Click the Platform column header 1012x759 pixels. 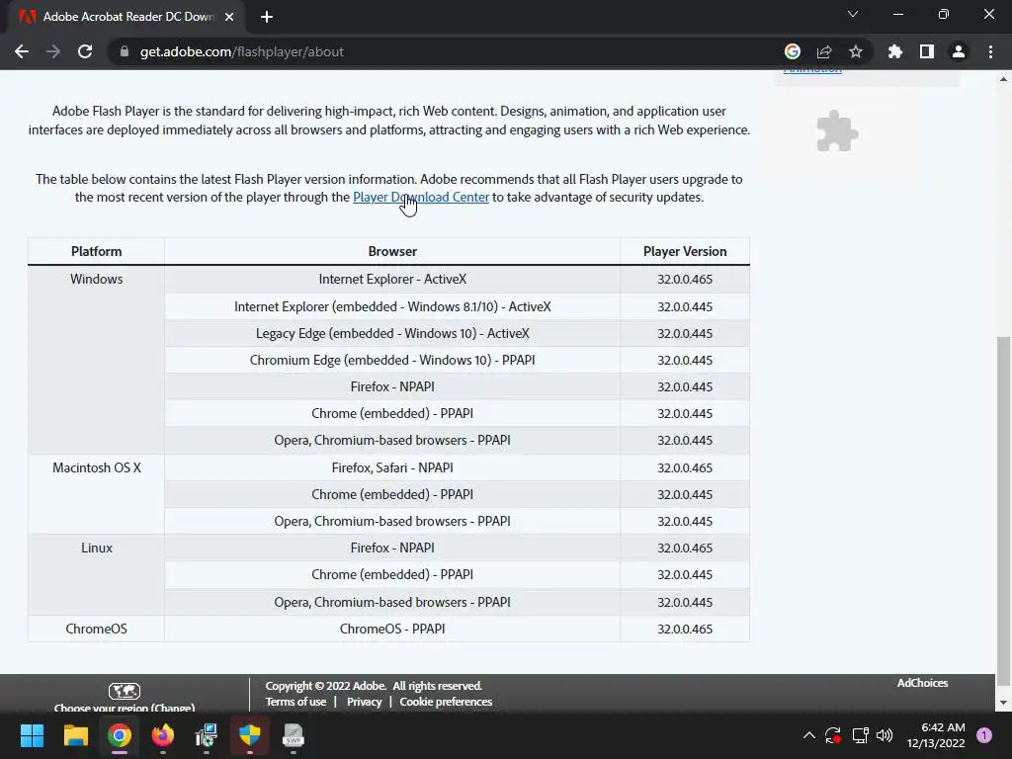coord(96,251)
